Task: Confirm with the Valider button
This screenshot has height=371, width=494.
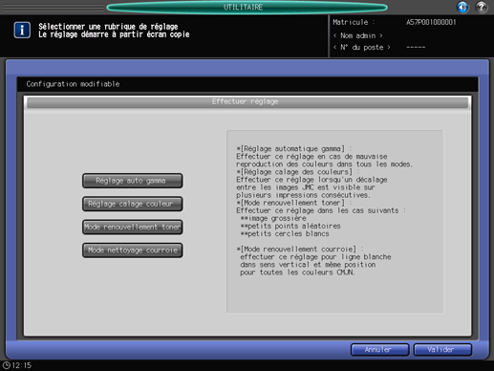Action: tap(442, 350)
